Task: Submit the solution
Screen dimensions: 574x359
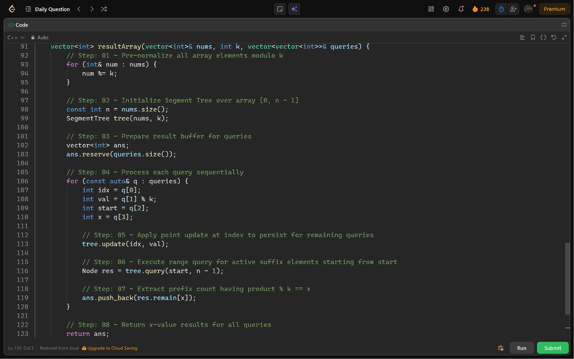Action: 552,348
